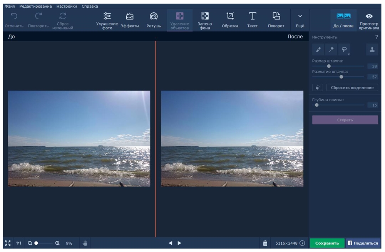
Task: Open the Файл menu
Action: coord(10,7)
